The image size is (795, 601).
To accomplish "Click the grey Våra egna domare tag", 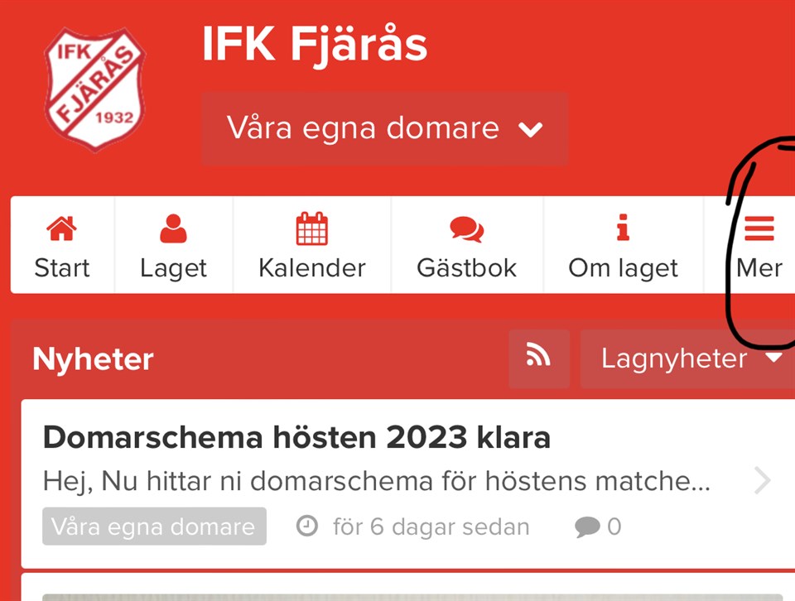I will pos(154,526).
